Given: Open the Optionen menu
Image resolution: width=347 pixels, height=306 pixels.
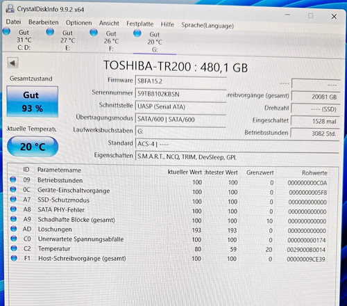Looking at the screenshot, I should (78, 23).
